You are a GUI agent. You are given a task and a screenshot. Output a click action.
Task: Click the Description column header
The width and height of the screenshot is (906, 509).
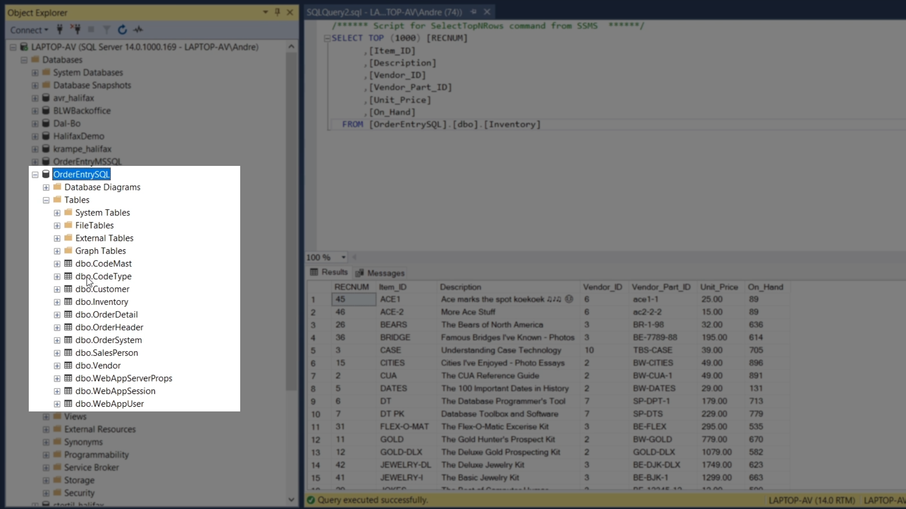460,287
